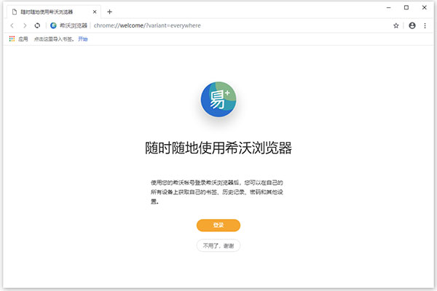437x291 pixels.
Task: Click the 不用了，谢谢 button
Action: [x=219, y=246]
